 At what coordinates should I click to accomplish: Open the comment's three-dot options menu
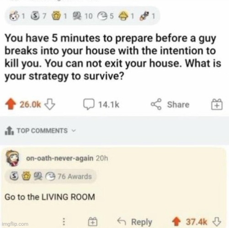pos(64,222)
